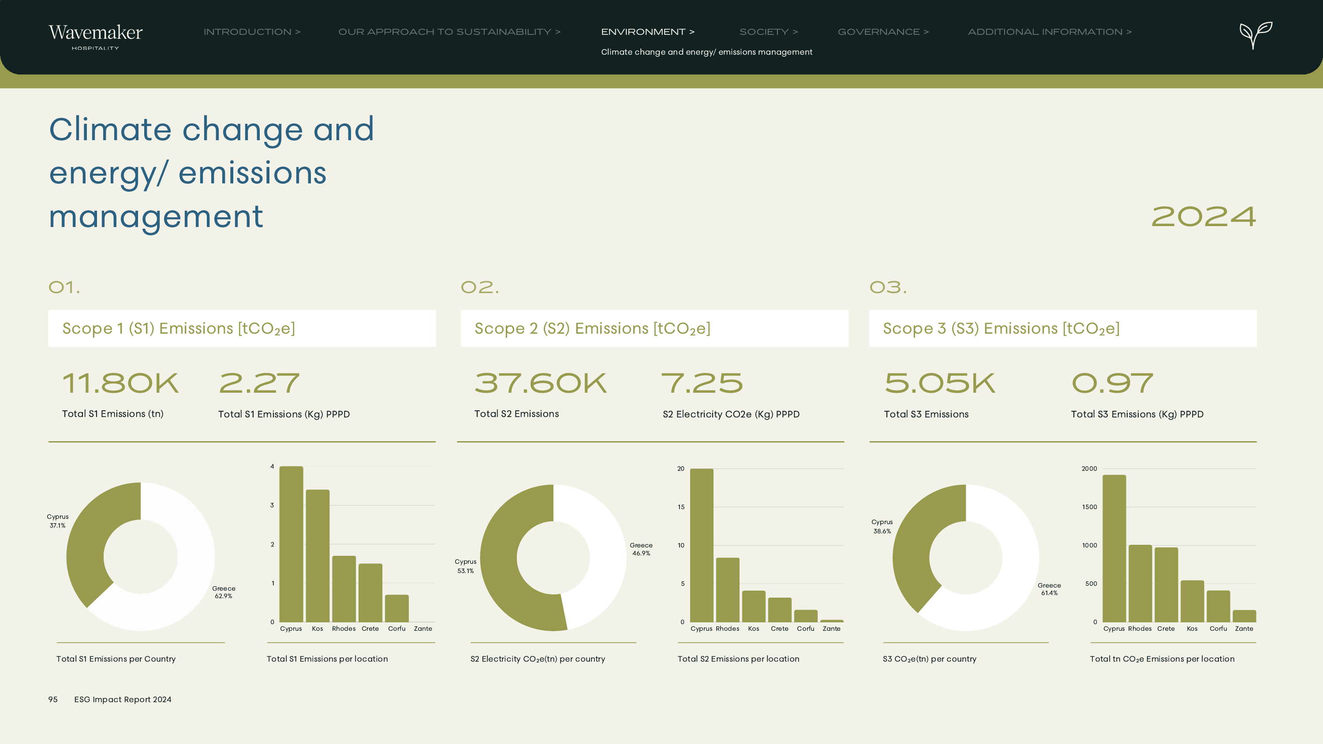Image resolution: width=1323 pixels, height=744 pixels.
Task: Click 'S2 Electricity CO₂e(tn) per country' caption
Action: (x=538, y=659)
